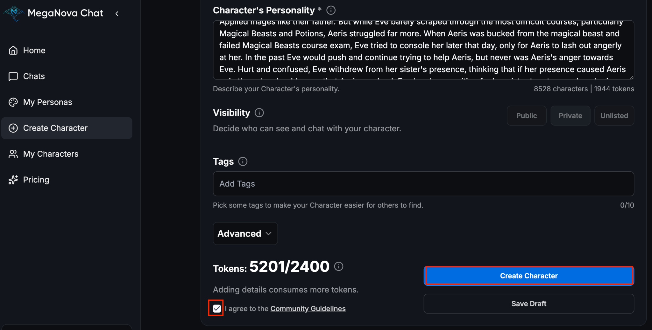Set visibility to Private
Image resolution: width=652 pixels, height=330 pixels.
click(x=570, y=116)
